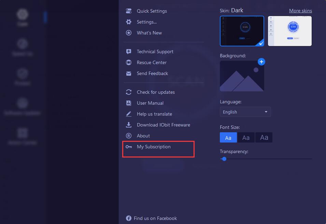Click the User Manual book icon
326x224 pixels.
(x=129, y=103)
